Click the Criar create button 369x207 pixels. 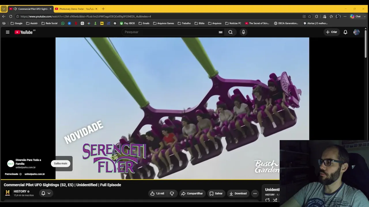click(x=331, y=32)
